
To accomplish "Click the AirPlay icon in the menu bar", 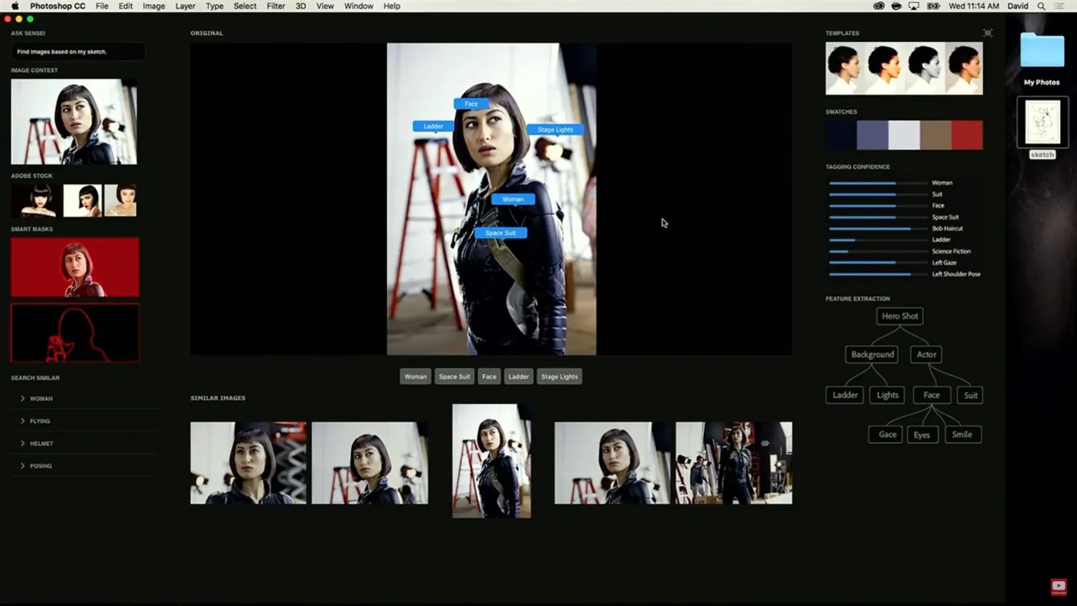I will click(913, 5).
